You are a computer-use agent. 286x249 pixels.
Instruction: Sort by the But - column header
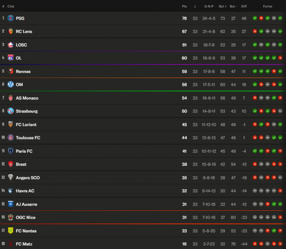click(233, 6)
